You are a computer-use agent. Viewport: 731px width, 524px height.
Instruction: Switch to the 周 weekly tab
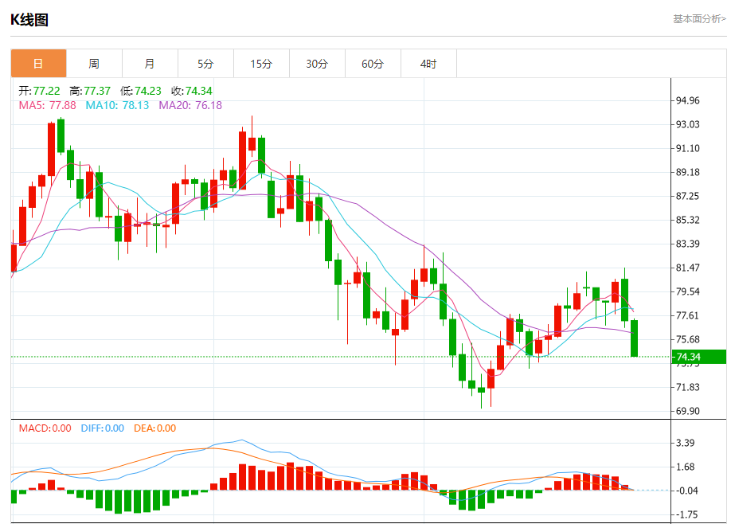point(94,64)
